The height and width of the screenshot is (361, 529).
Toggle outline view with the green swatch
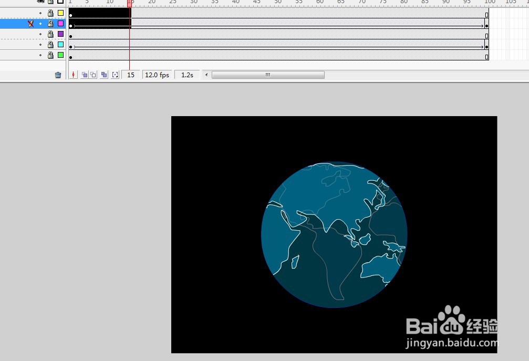coord(61,55)
